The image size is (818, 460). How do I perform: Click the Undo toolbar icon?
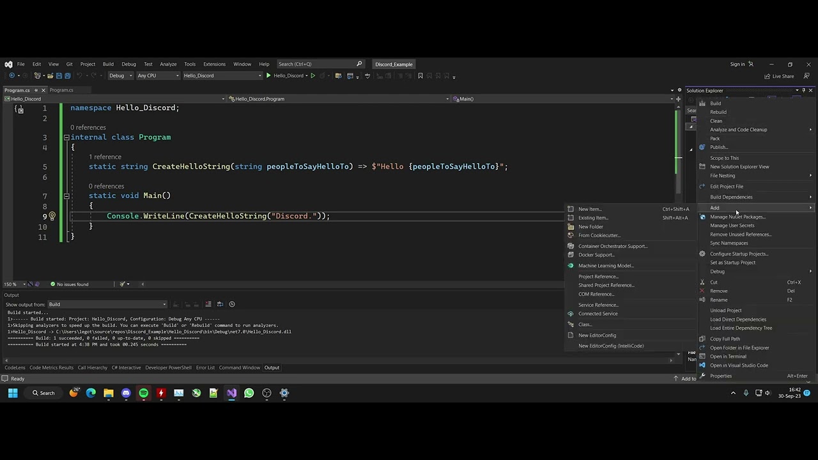pyautogui.click(x=80, y=75)
